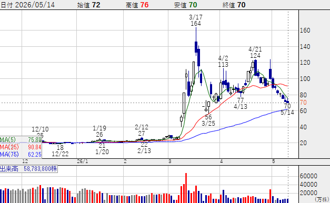
Task: Click the 12/22 low label 18
Action: coord(60,147)
